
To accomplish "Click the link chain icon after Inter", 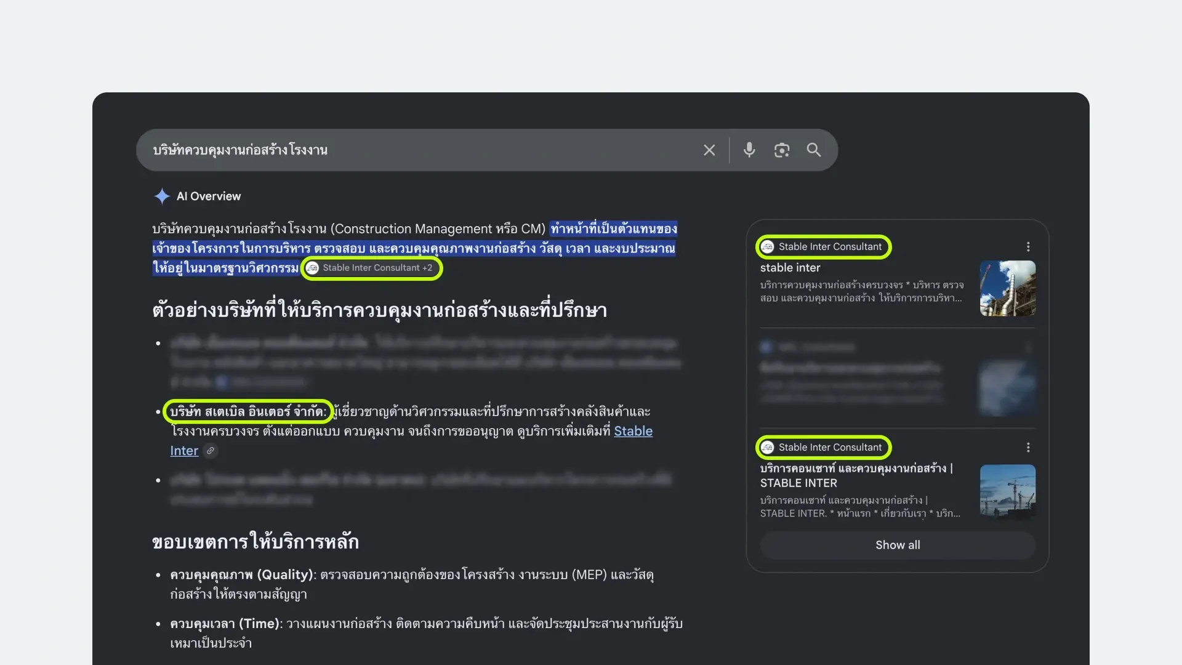I will coord(211,451).
